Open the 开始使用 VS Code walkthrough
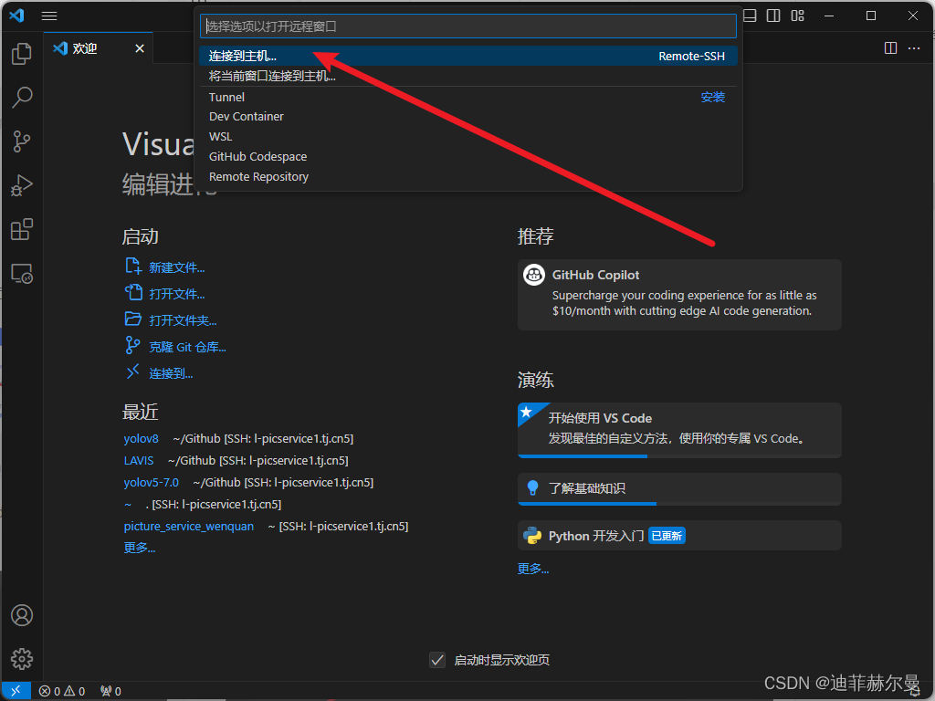 [x=679, y=430]
